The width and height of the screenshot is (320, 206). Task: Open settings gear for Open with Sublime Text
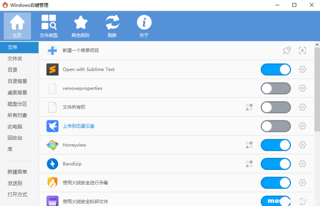302,69
